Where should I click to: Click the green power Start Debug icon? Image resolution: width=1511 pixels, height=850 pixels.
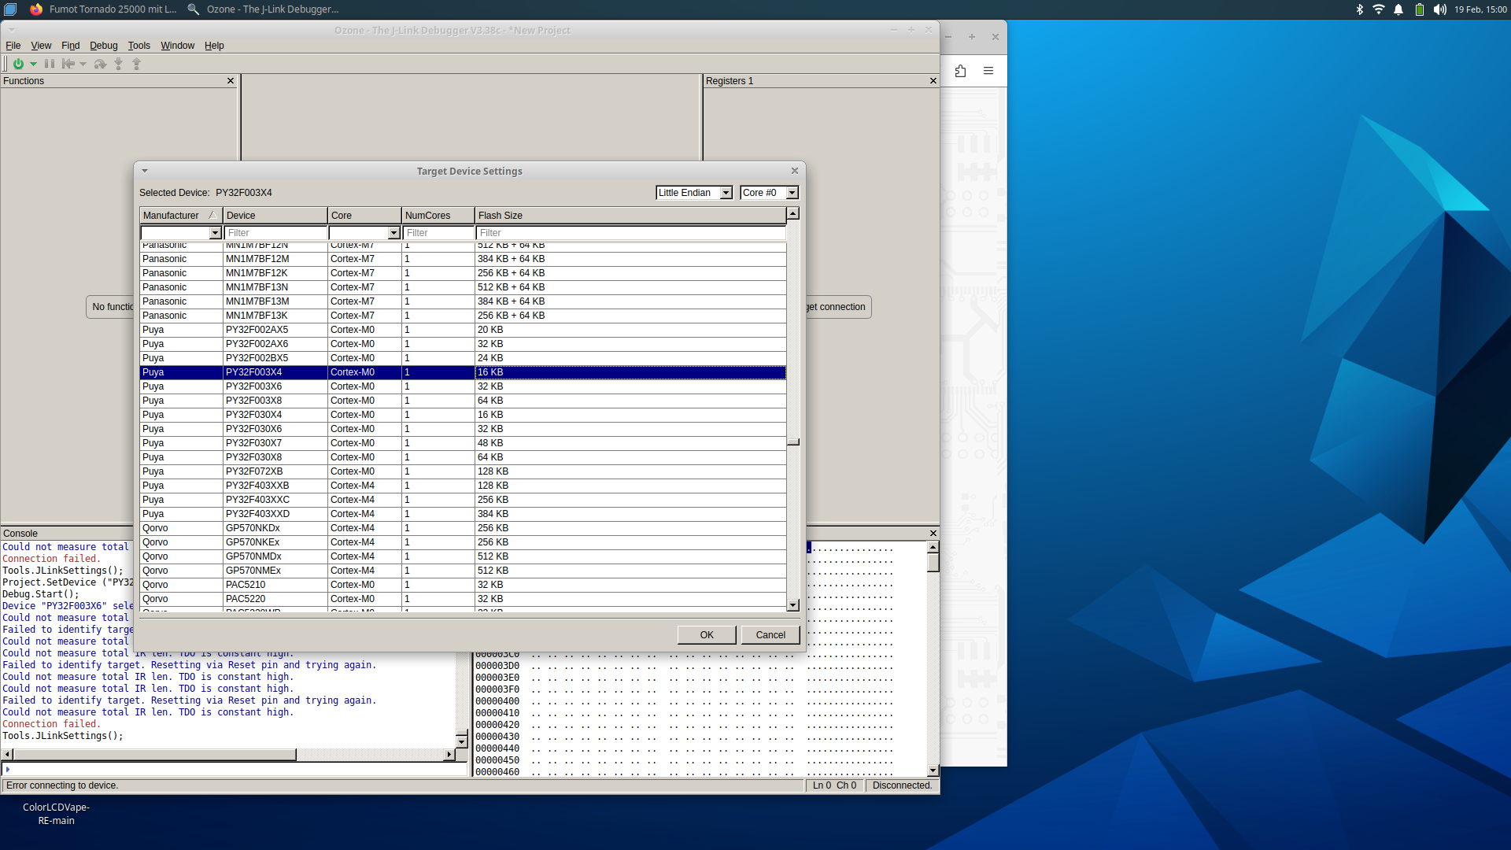coord(18,64)
